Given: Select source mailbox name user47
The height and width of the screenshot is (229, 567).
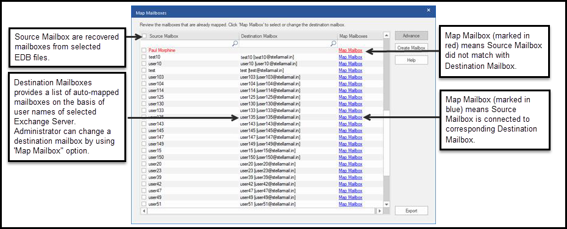Looking at the screenshot, I should (x=155, y=191).
